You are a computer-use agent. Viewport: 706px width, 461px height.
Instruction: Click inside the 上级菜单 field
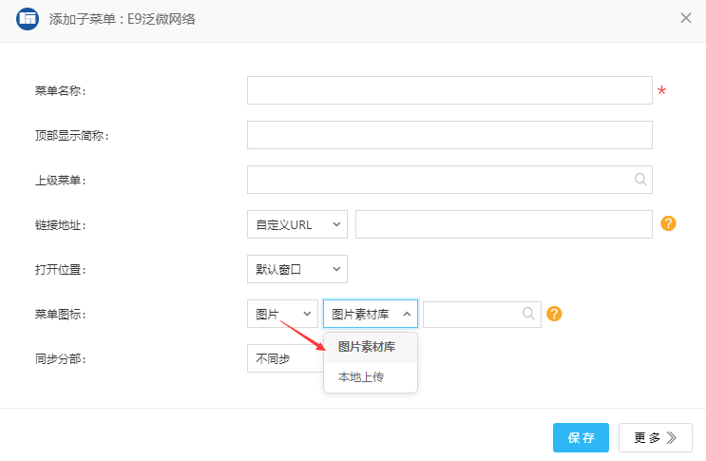pyautogui.click(x=437, y=180)
